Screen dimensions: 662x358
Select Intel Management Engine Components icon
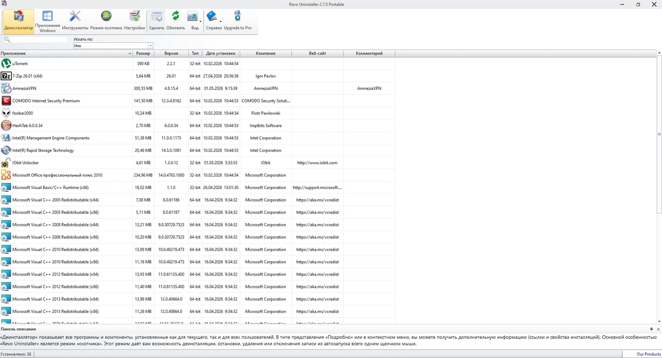pyautogui.click(x=6, y=138)
